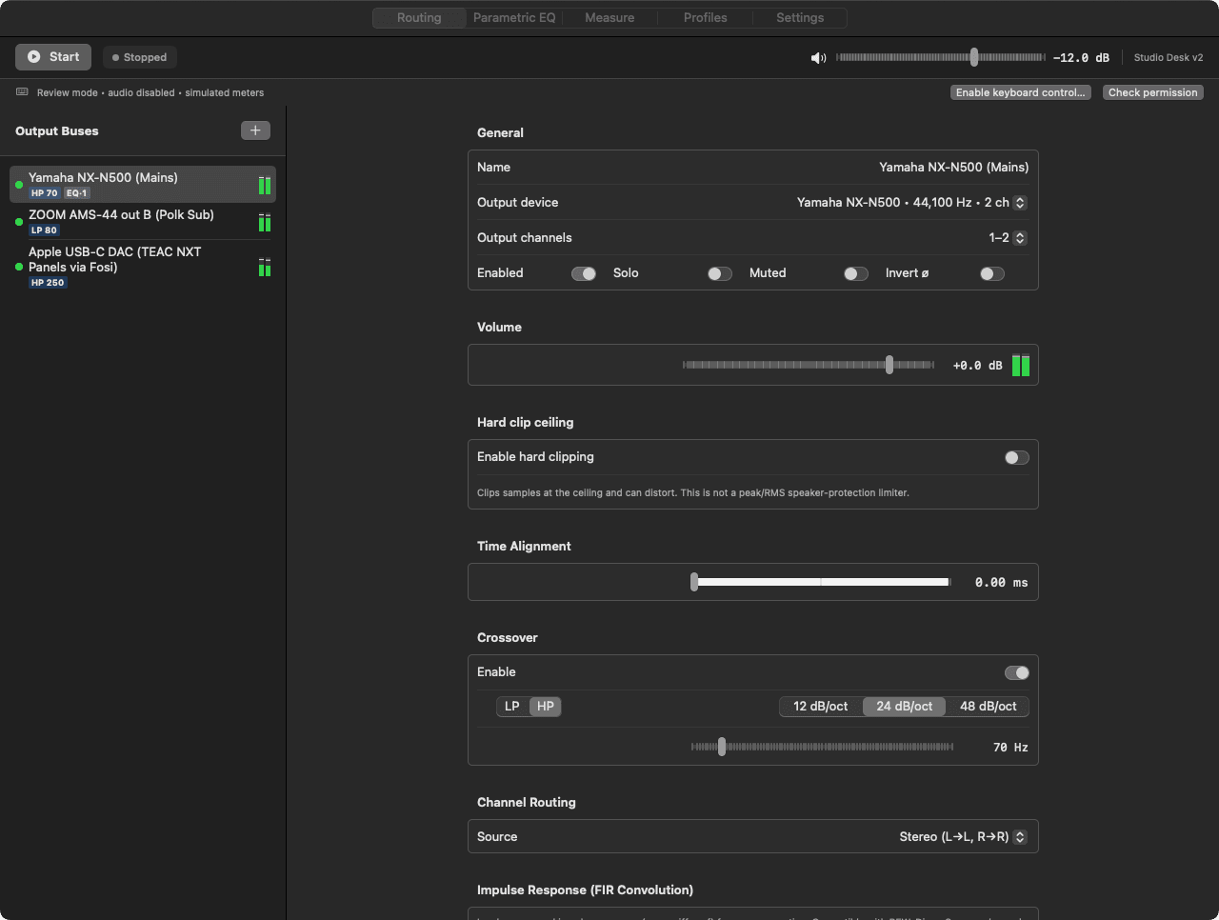Choose 48 dB/oct crossover slope
The image size is (1219, 920).
989,707
